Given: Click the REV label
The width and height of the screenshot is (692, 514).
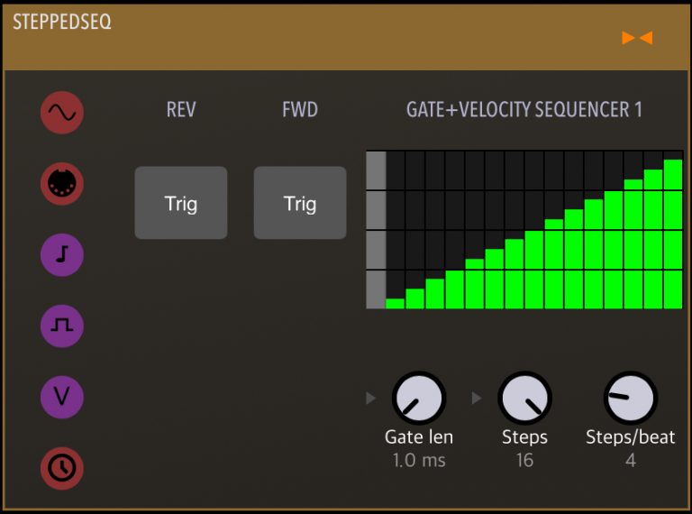Looking at the screenshot, I should pyautogui.click(x=181, y=110).
